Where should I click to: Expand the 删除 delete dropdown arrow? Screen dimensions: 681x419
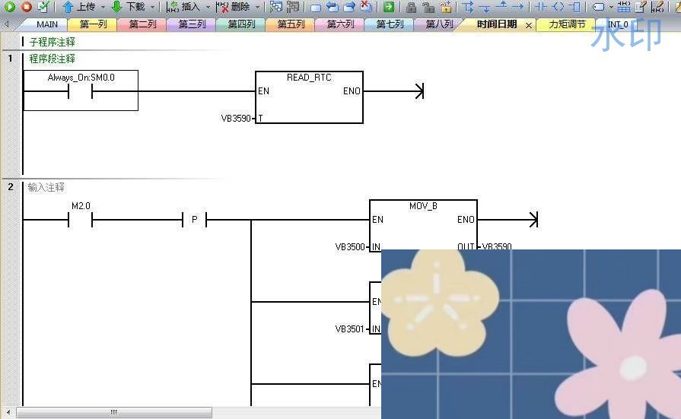pyautogui.click(x=257, y=7)
